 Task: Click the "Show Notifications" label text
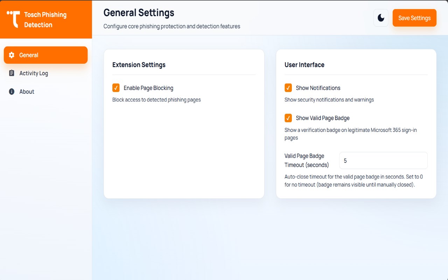click(x=318, y=88)
